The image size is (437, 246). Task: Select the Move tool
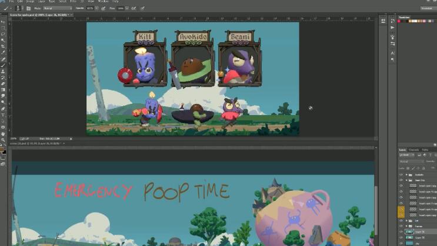(3, 22)
